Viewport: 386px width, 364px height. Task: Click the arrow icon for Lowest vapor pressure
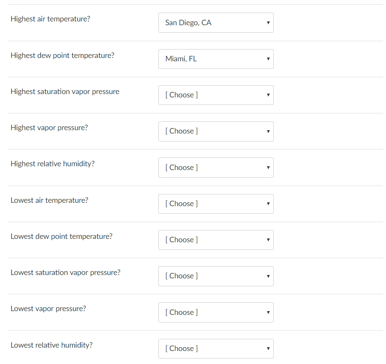point(268,312)
